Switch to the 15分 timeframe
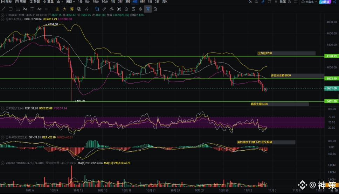The height and width of the screenshot is (194, 339). pos(96,2)
